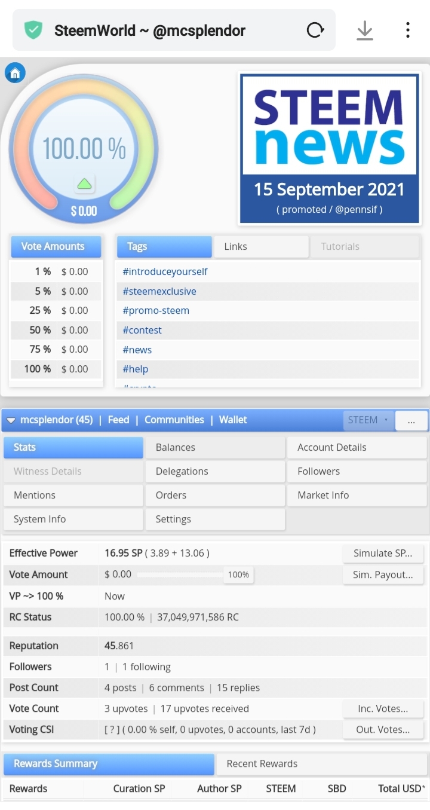Tap the 16.95 SP effective power value
The width and height of the screenshot is (430, 810).
(x=123, y=553)
